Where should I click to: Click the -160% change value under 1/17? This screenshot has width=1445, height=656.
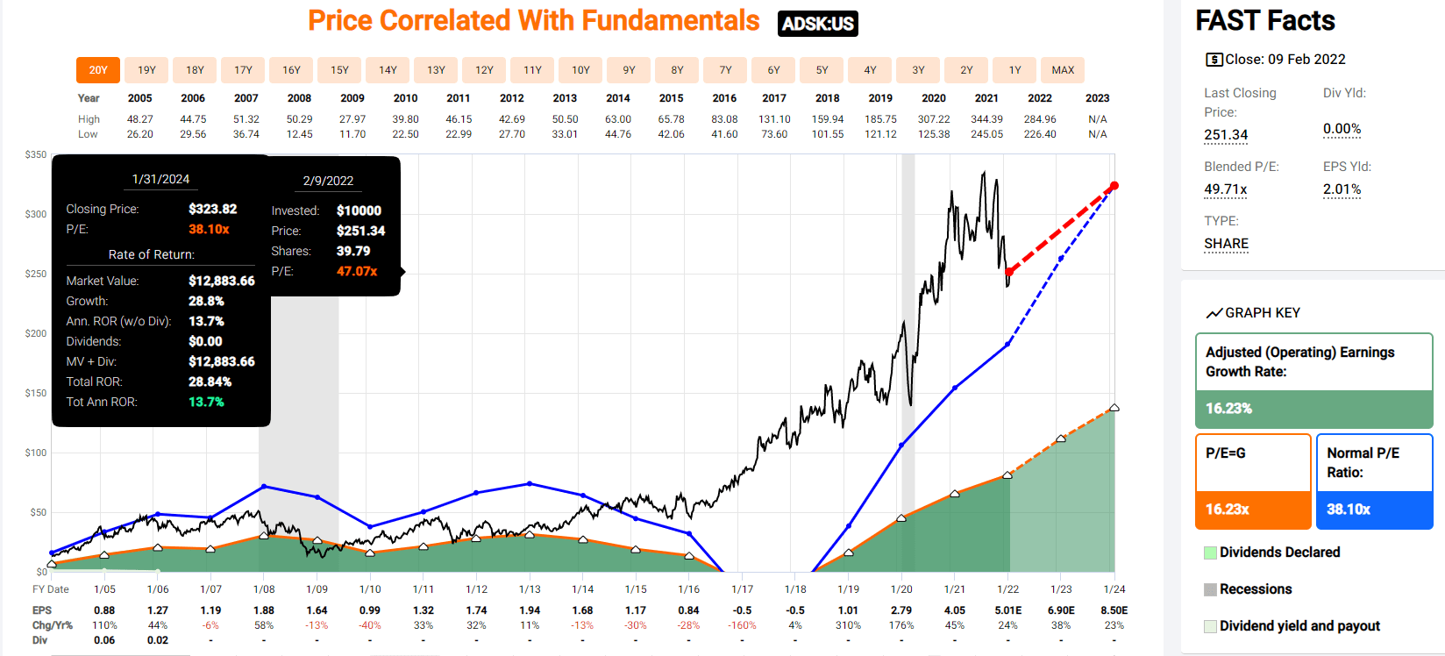point(742,625)
